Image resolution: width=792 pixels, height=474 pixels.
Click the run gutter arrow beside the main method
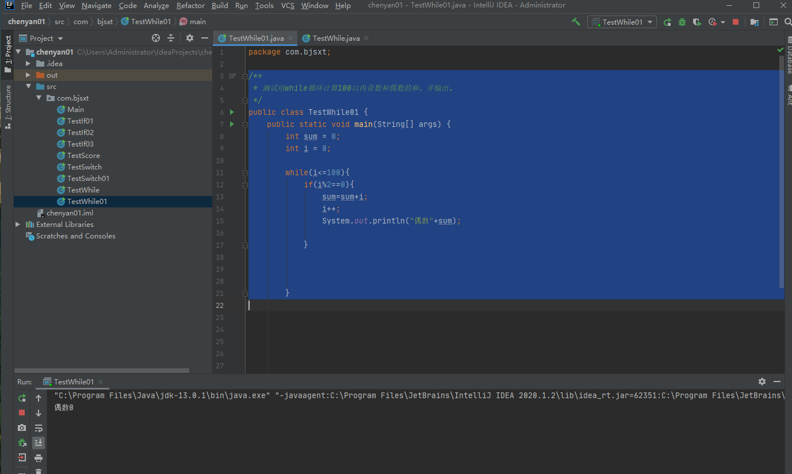click(232, 124)
